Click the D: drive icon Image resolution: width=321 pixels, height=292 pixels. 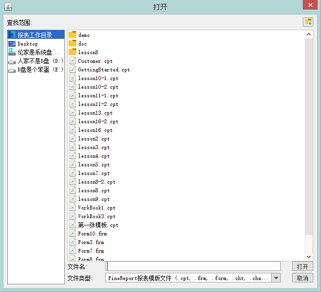coord(12,61)
